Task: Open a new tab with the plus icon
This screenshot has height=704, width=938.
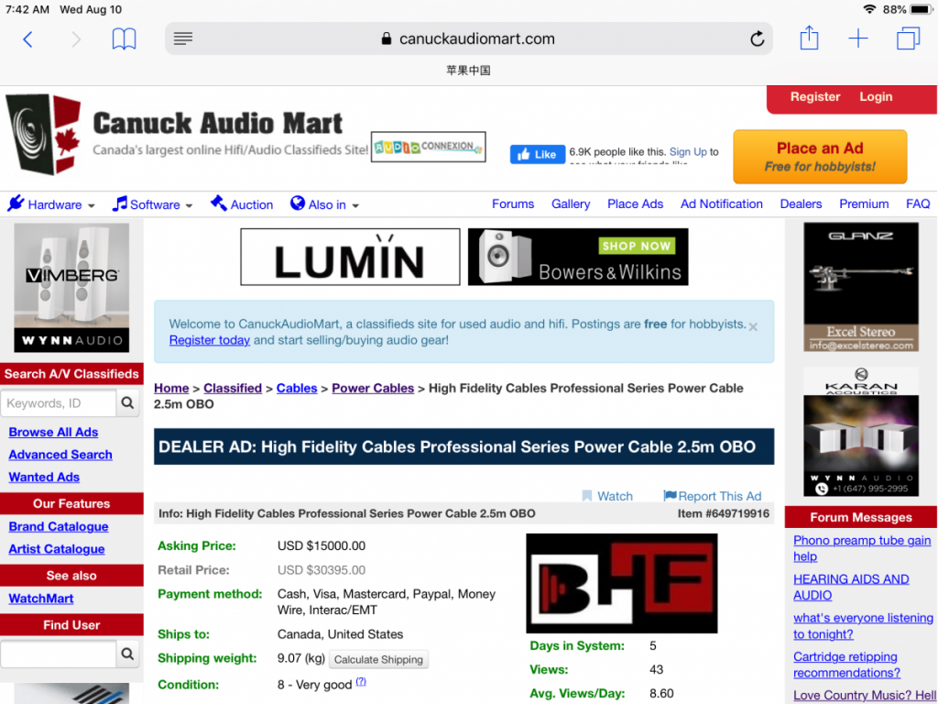Action: point(857,38)
